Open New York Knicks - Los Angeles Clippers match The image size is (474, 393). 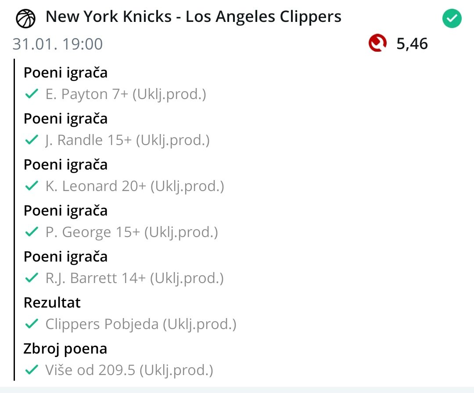pyautogui.click(x=193, y=17)
